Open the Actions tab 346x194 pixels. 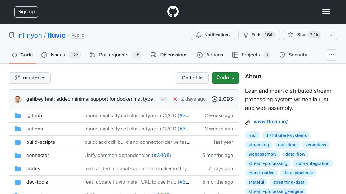pyautogui.click(x=210, y=55)
